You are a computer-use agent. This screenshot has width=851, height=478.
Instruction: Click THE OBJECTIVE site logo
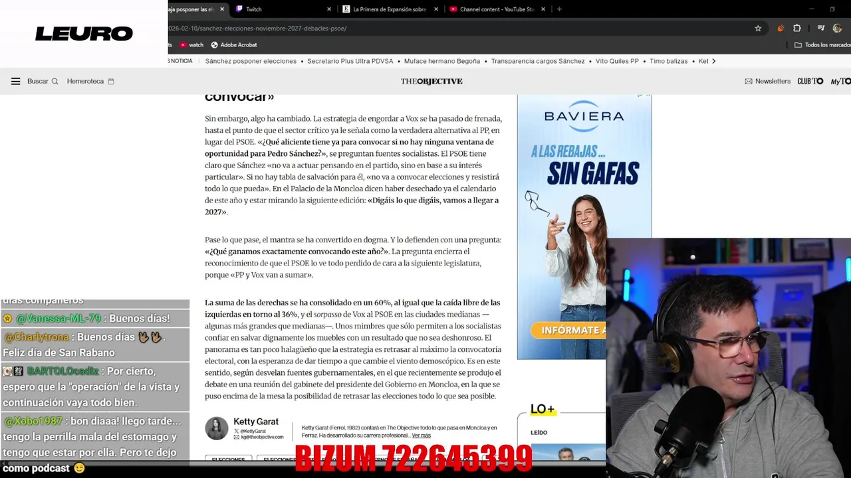(x=431, y=81)
